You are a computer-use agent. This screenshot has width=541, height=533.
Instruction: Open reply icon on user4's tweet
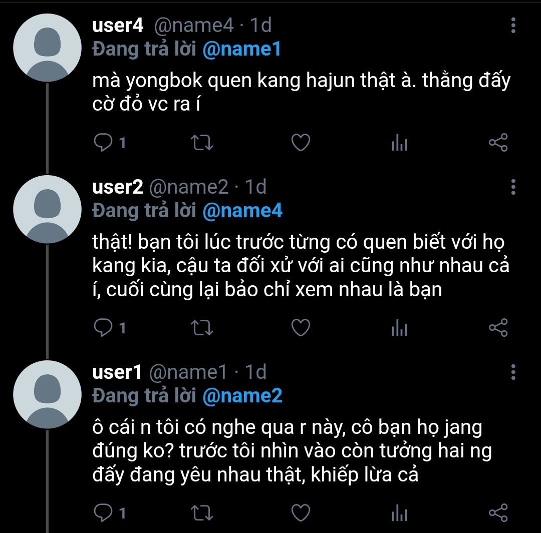tap(103, 143)
